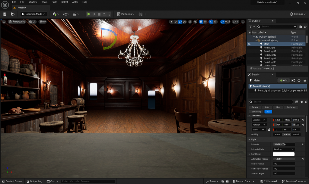This screenshot has height=184, width=309.
Task: Filter Details by Rendering category
Action: 291,107
